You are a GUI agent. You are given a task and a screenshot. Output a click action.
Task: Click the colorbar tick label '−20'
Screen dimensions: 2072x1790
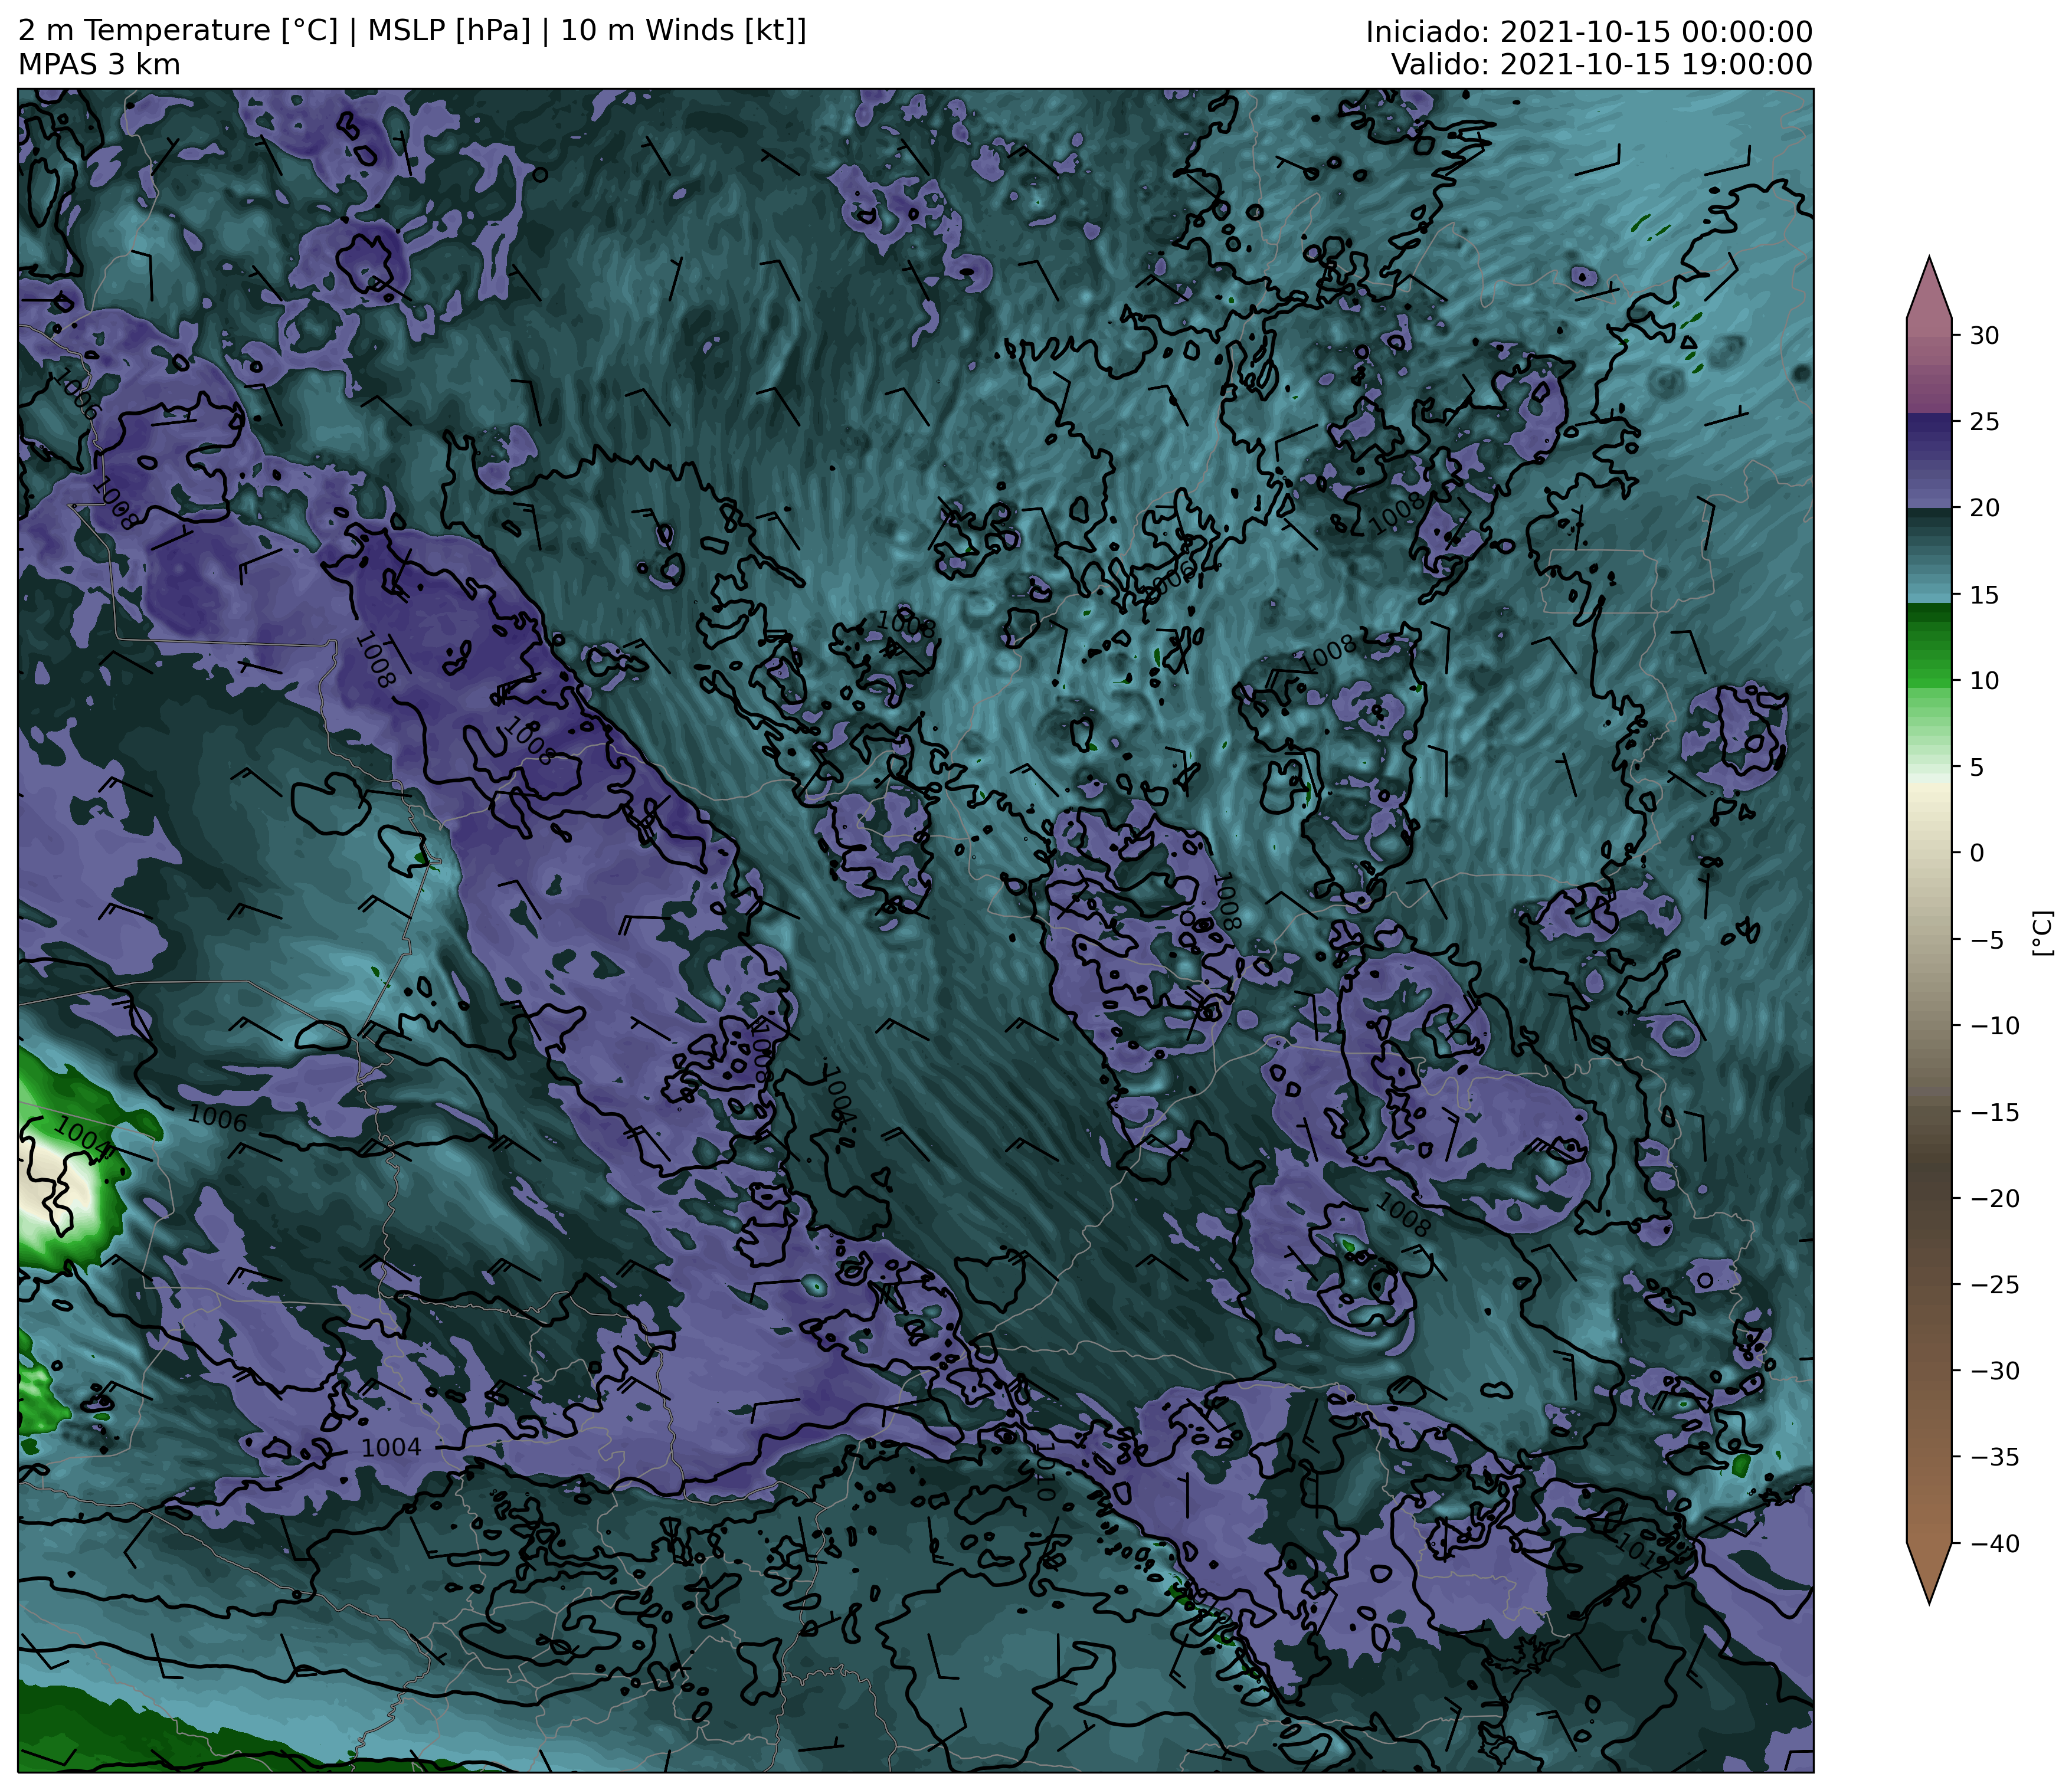coord(1994,1198)
